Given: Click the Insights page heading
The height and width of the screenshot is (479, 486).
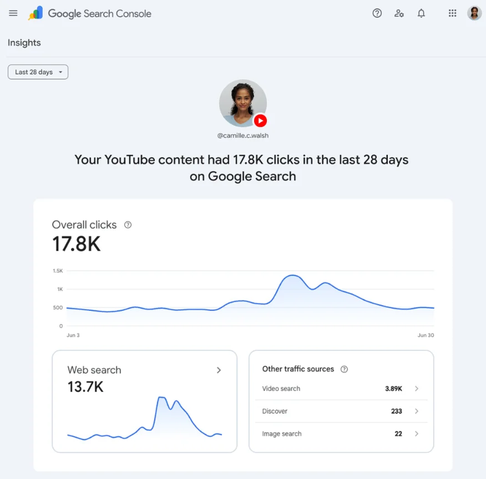Looking at the screenshot, I should click(24, 43).
